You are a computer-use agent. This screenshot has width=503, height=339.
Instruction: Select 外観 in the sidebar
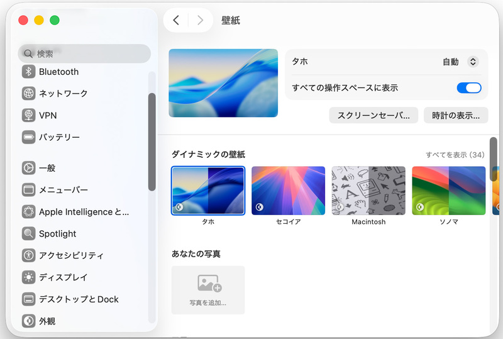(x=83, y=321)
